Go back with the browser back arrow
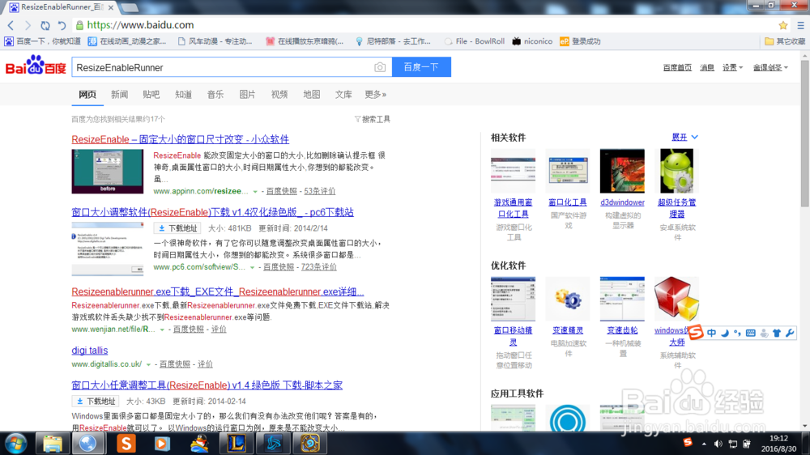Screen dimensions: 810x455 coord(11,25)
